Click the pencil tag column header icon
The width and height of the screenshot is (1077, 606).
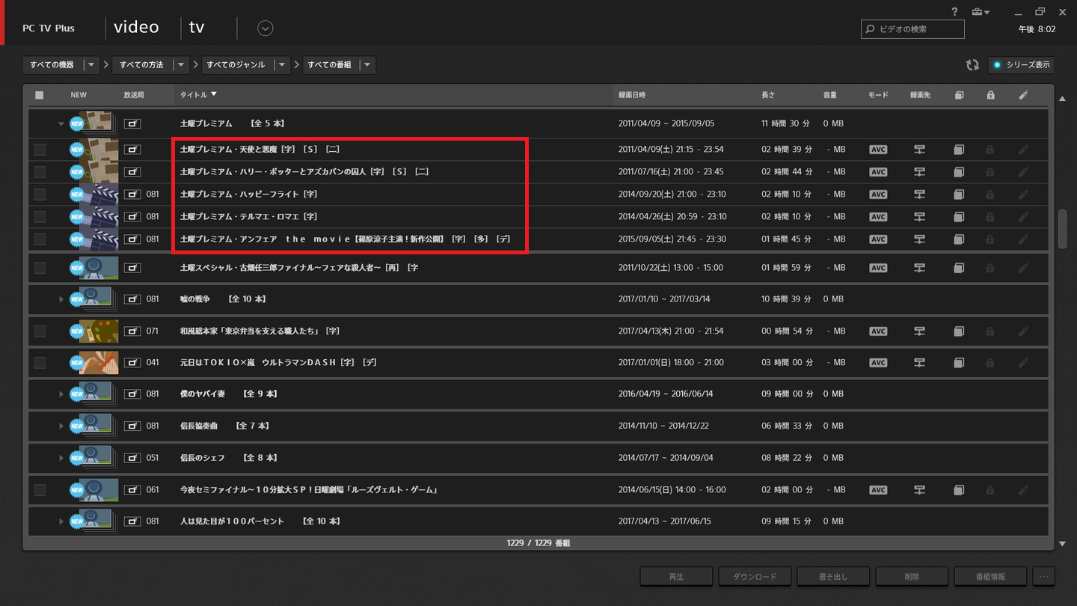coord(1023,95)
